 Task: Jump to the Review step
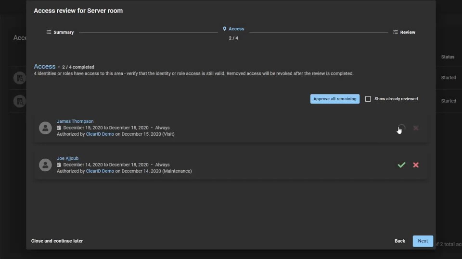point(404,33)
